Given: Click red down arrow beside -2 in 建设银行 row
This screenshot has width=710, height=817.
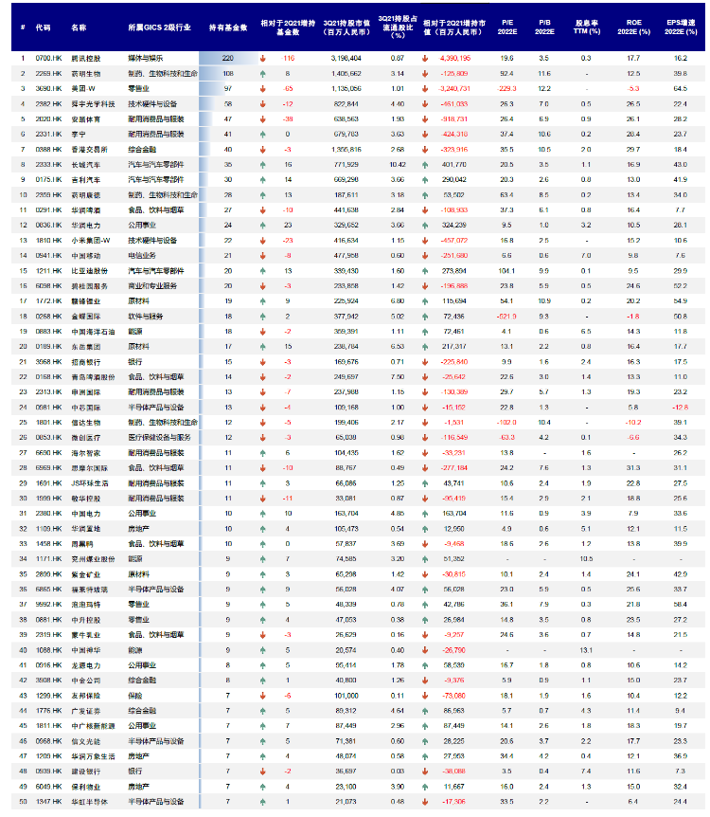Looking at the screenshot, I should (x=263, y=772).
